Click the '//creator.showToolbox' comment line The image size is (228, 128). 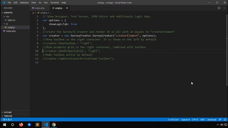click(x=67, y=43)
